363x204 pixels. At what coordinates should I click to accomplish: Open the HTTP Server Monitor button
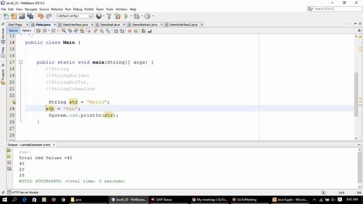23,193
